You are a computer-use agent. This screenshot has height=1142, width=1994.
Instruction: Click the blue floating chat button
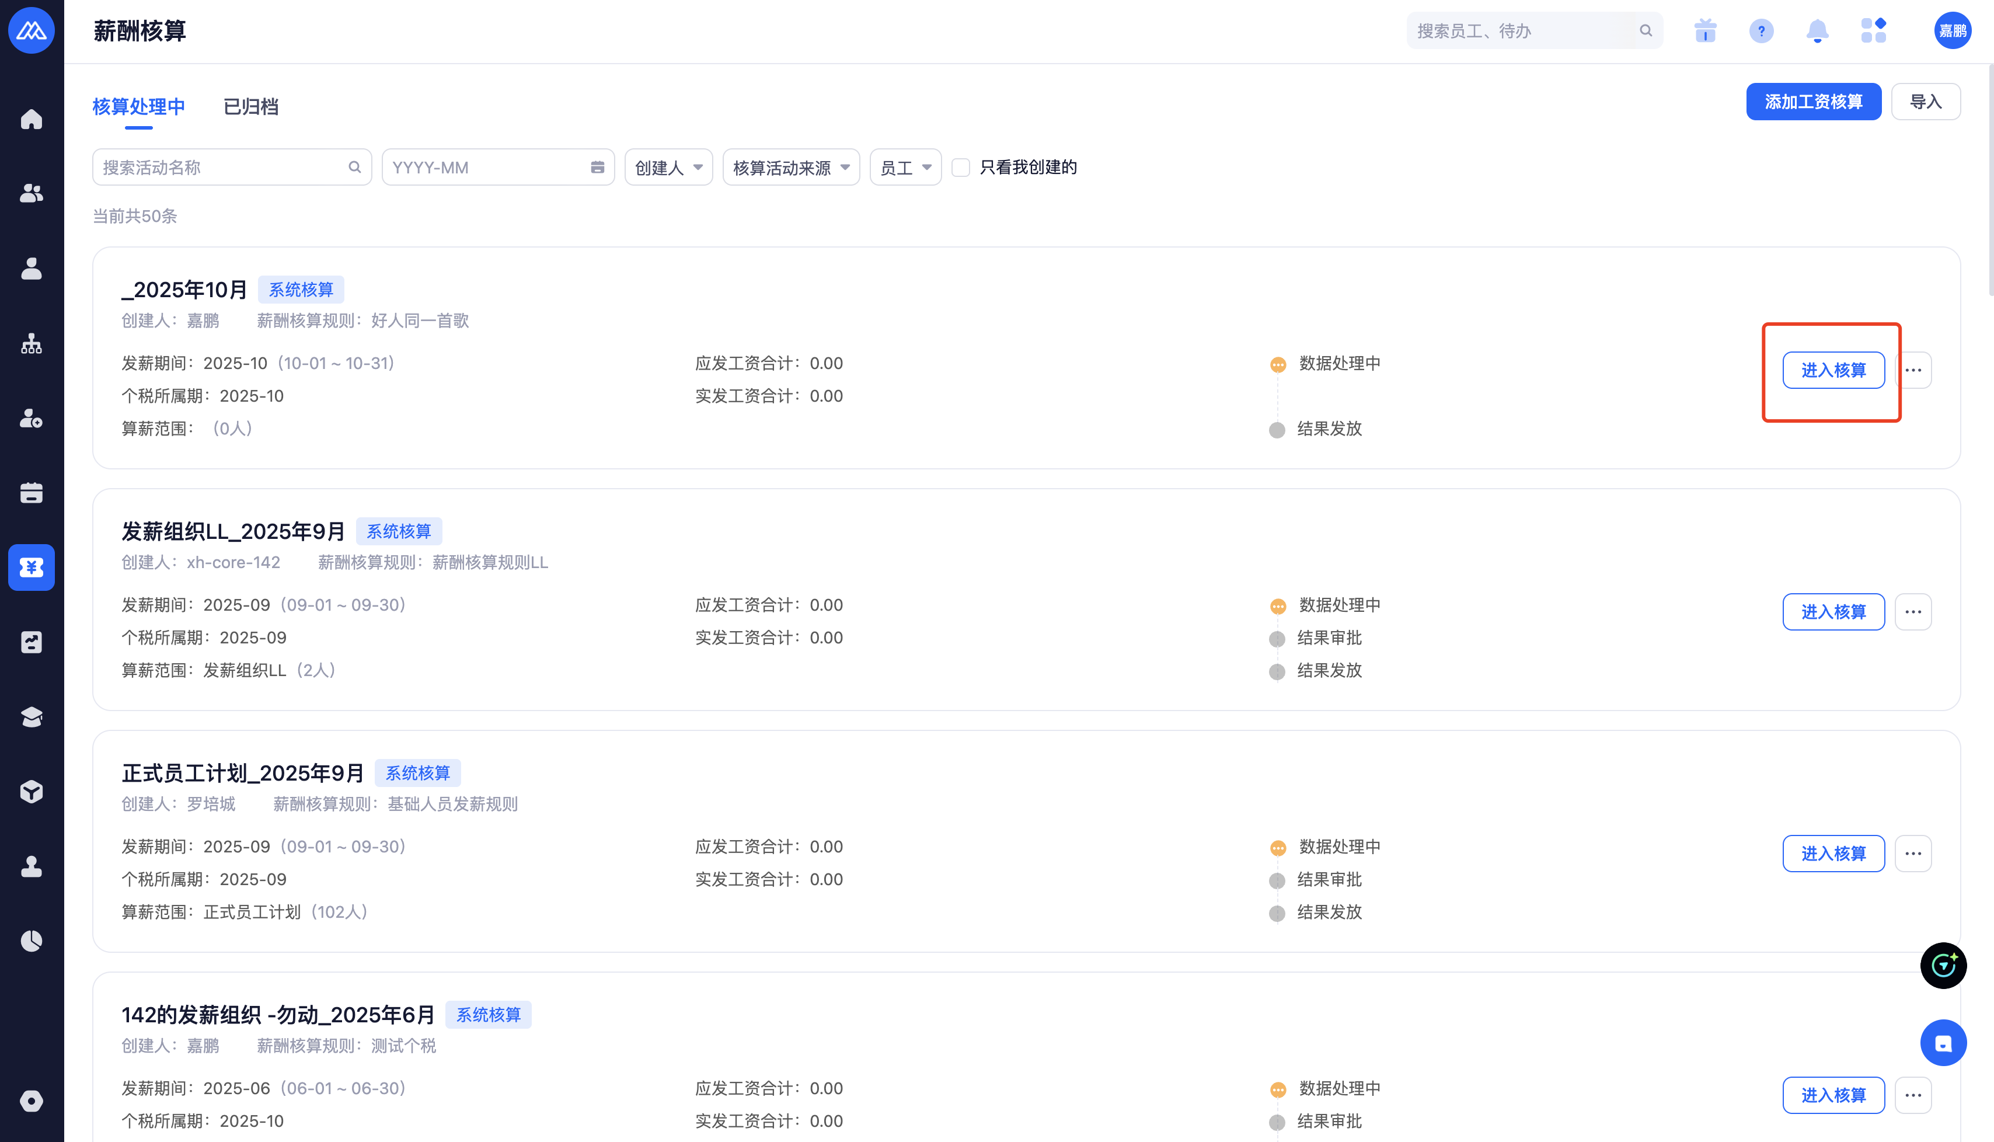tap(1942, 1042)
